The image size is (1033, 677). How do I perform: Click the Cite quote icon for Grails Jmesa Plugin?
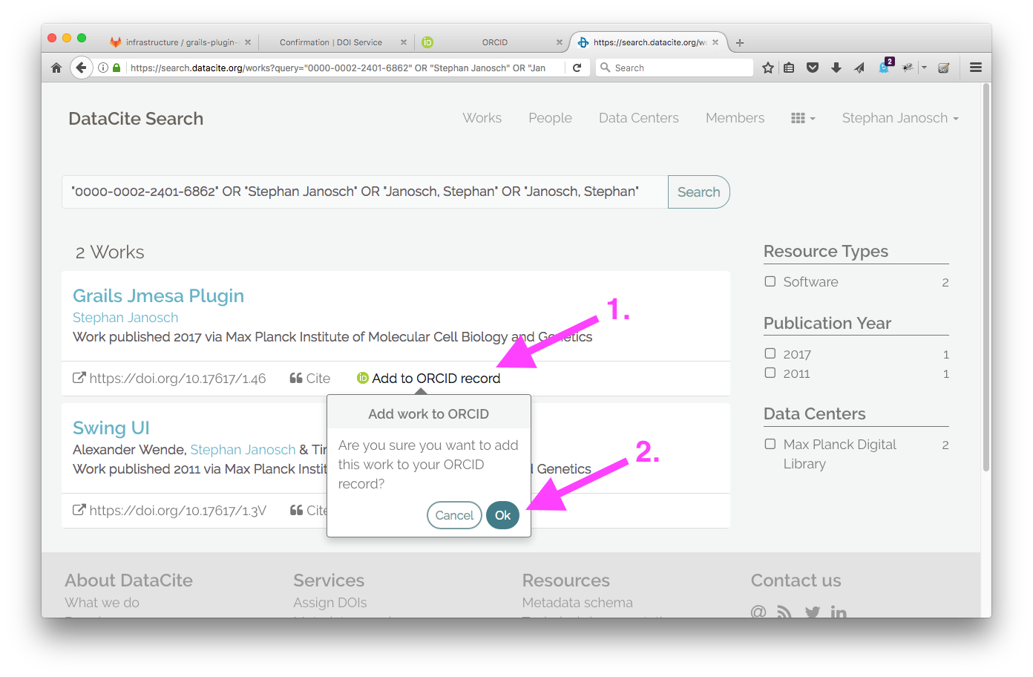296,379
